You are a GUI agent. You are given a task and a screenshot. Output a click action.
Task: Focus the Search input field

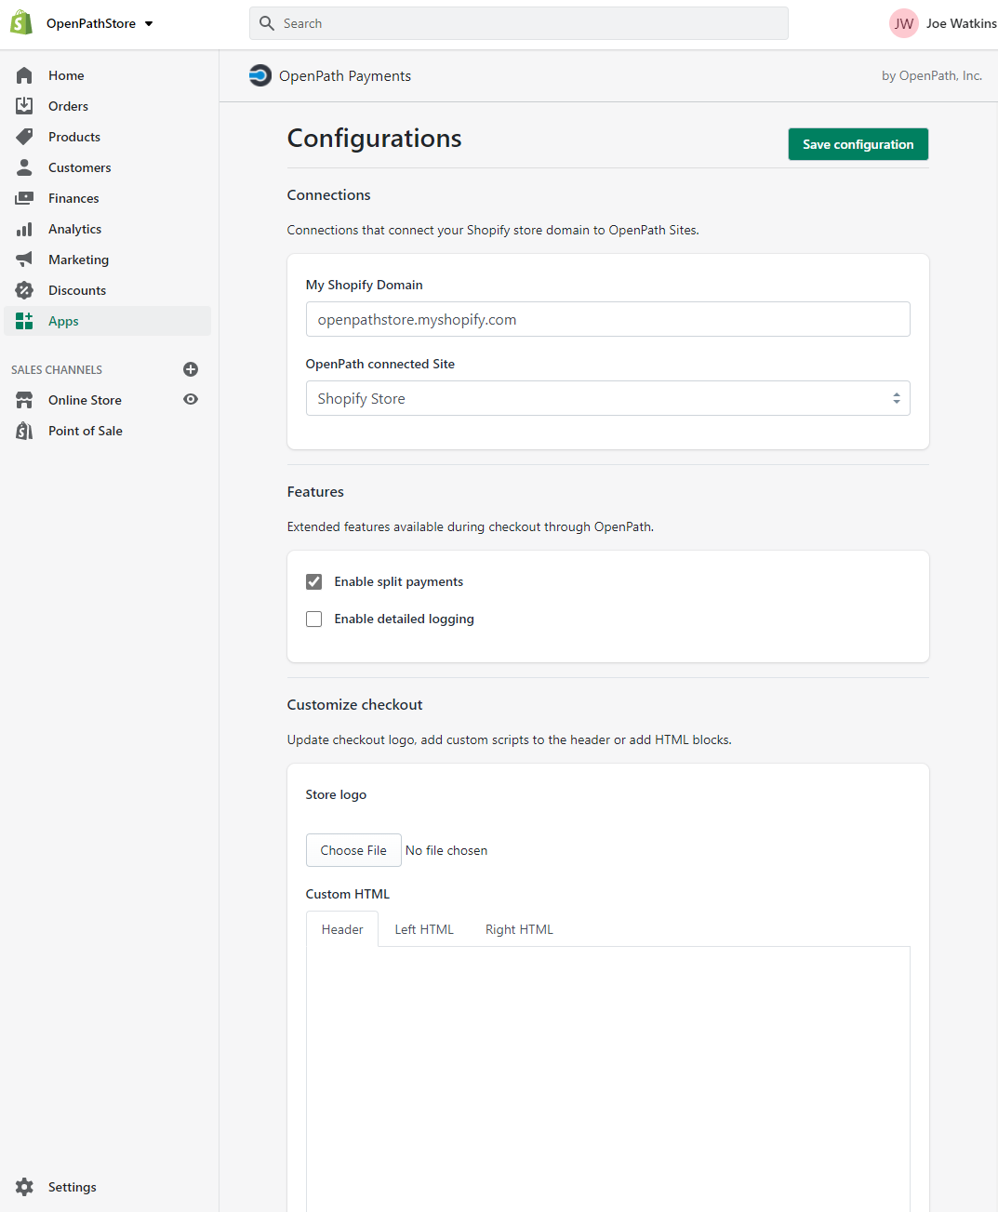[x=518, y=23]
